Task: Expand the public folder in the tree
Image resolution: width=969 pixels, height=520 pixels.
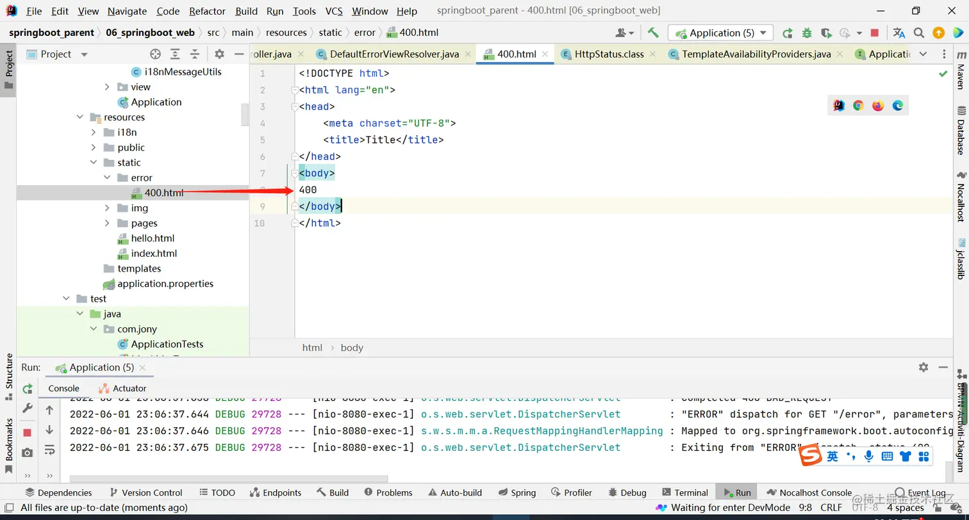Action: pyautogui.click(x=94, y=147)
